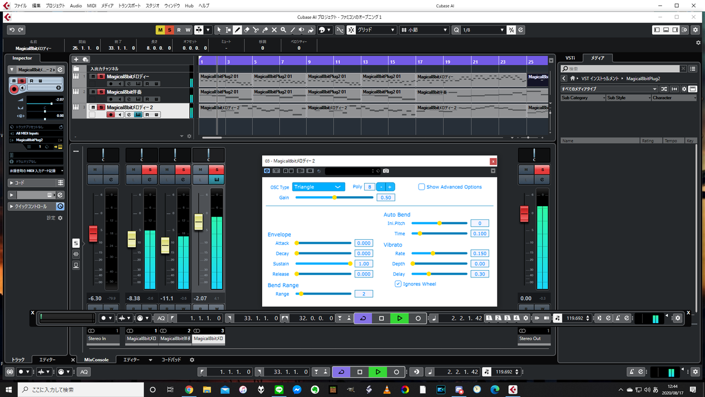
Task: Select the Split scissors tool
Action: (x=256, y=30)
